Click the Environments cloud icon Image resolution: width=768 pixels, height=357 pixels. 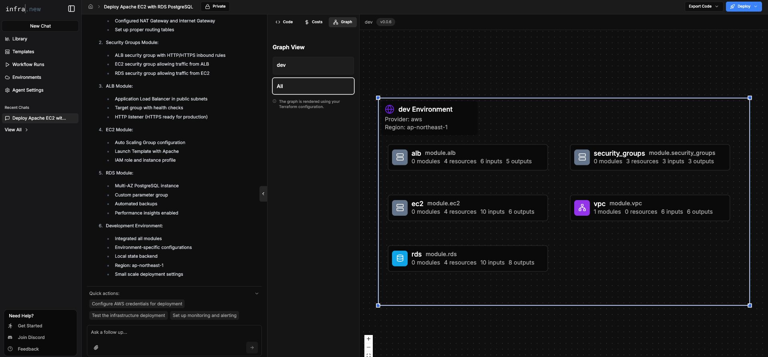(x=7, y=77)
